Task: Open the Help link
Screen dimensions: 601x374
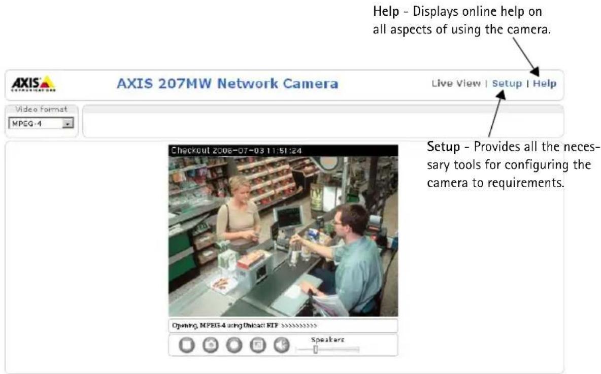Action: click(x=544, y=83)
